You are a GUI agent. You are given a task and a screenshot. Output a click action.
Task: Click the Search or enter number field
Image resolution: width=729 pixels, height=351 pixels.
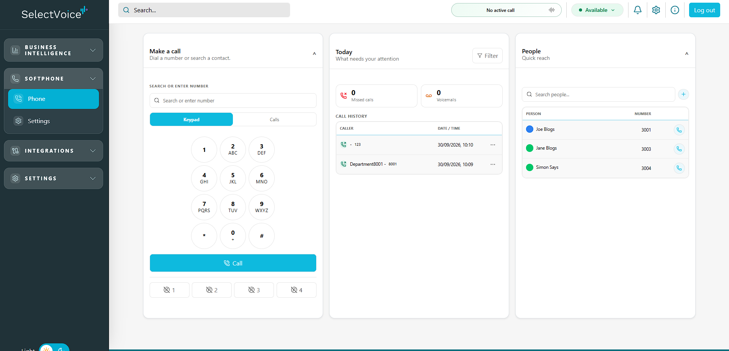pyautogui.click(x=233, y=101)
